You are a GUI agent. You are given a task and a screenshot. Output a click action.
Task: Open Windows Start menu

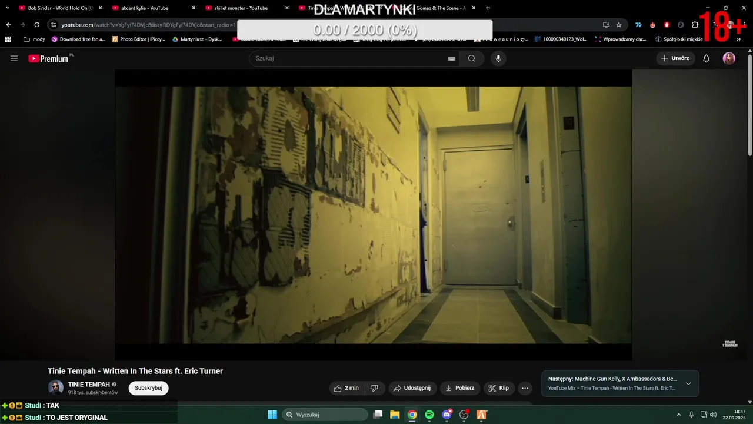[272, 415]
